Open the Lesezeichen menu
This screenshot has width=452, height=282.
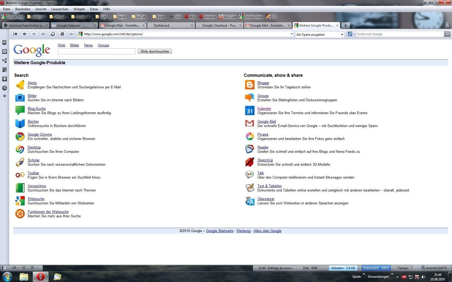coord(60,9)
